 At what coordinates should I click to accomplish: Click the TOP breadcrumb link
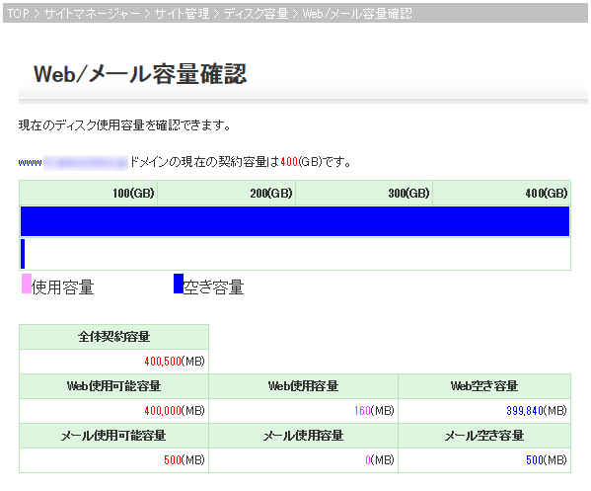coord(18,14)
